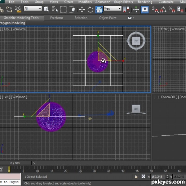Open the Rendering menu
The height and width of the screenshot is (186, 186).
point(145,2)
